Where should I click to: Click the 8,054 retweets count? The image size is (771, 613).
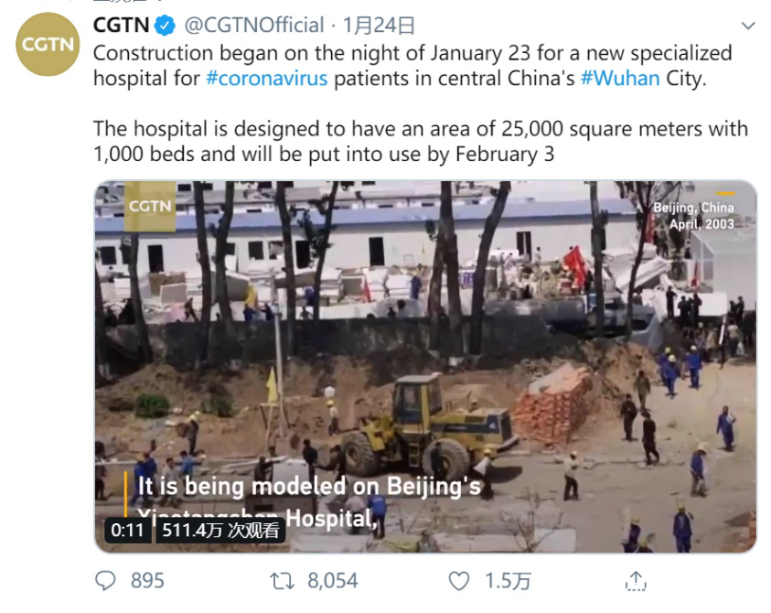click(x=332, y=580)
